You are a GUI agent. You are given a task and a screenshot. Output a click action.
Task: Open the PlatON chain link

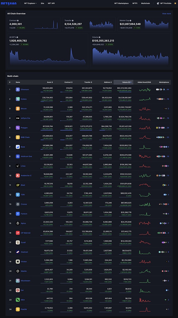point(24,309)
